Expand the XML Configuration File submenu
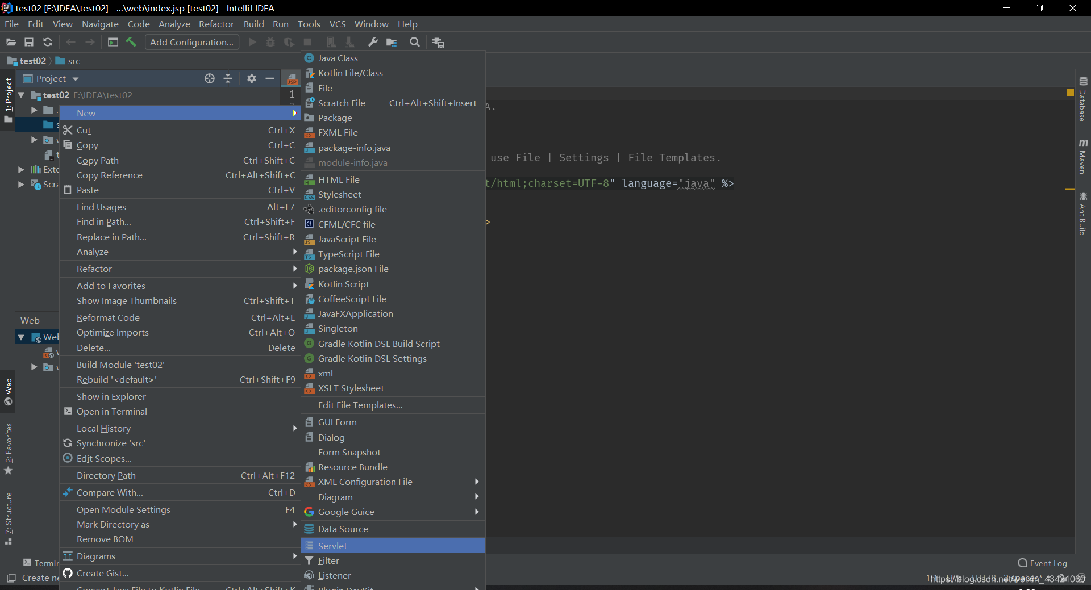 pos(393,482)
